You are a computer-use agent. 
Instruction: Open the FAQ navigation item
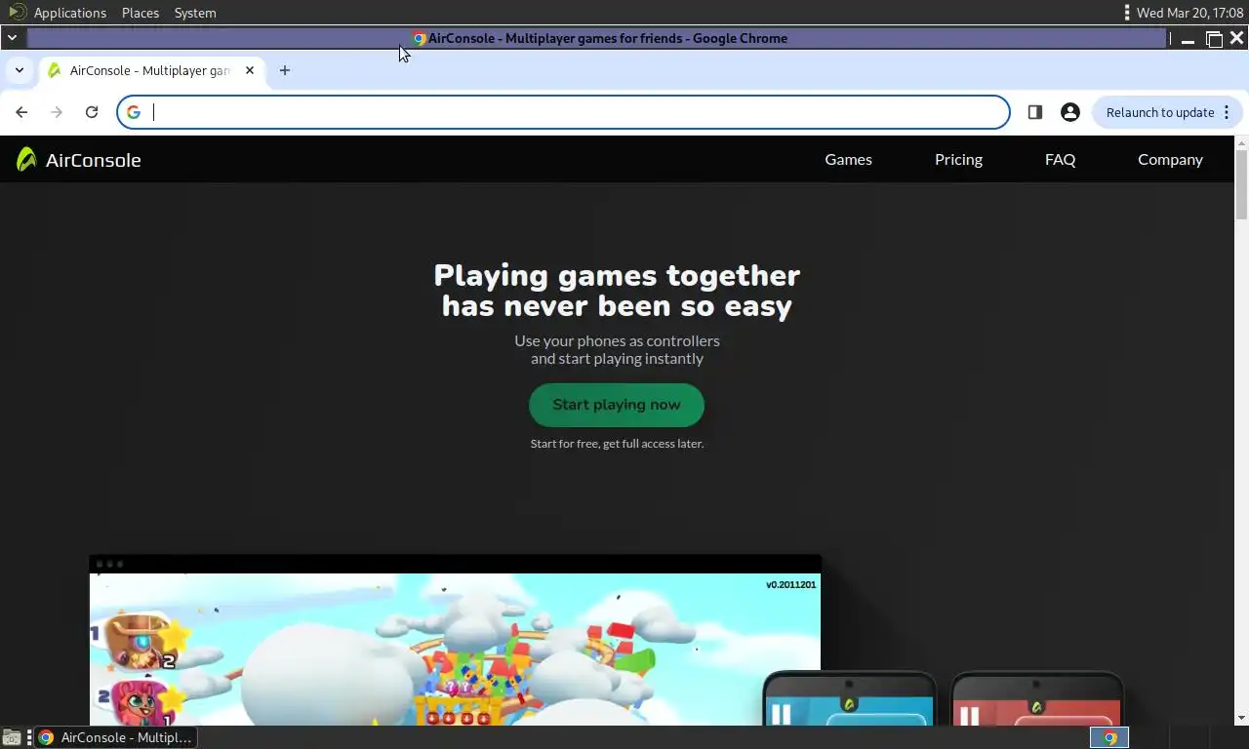coord(1060,159)
